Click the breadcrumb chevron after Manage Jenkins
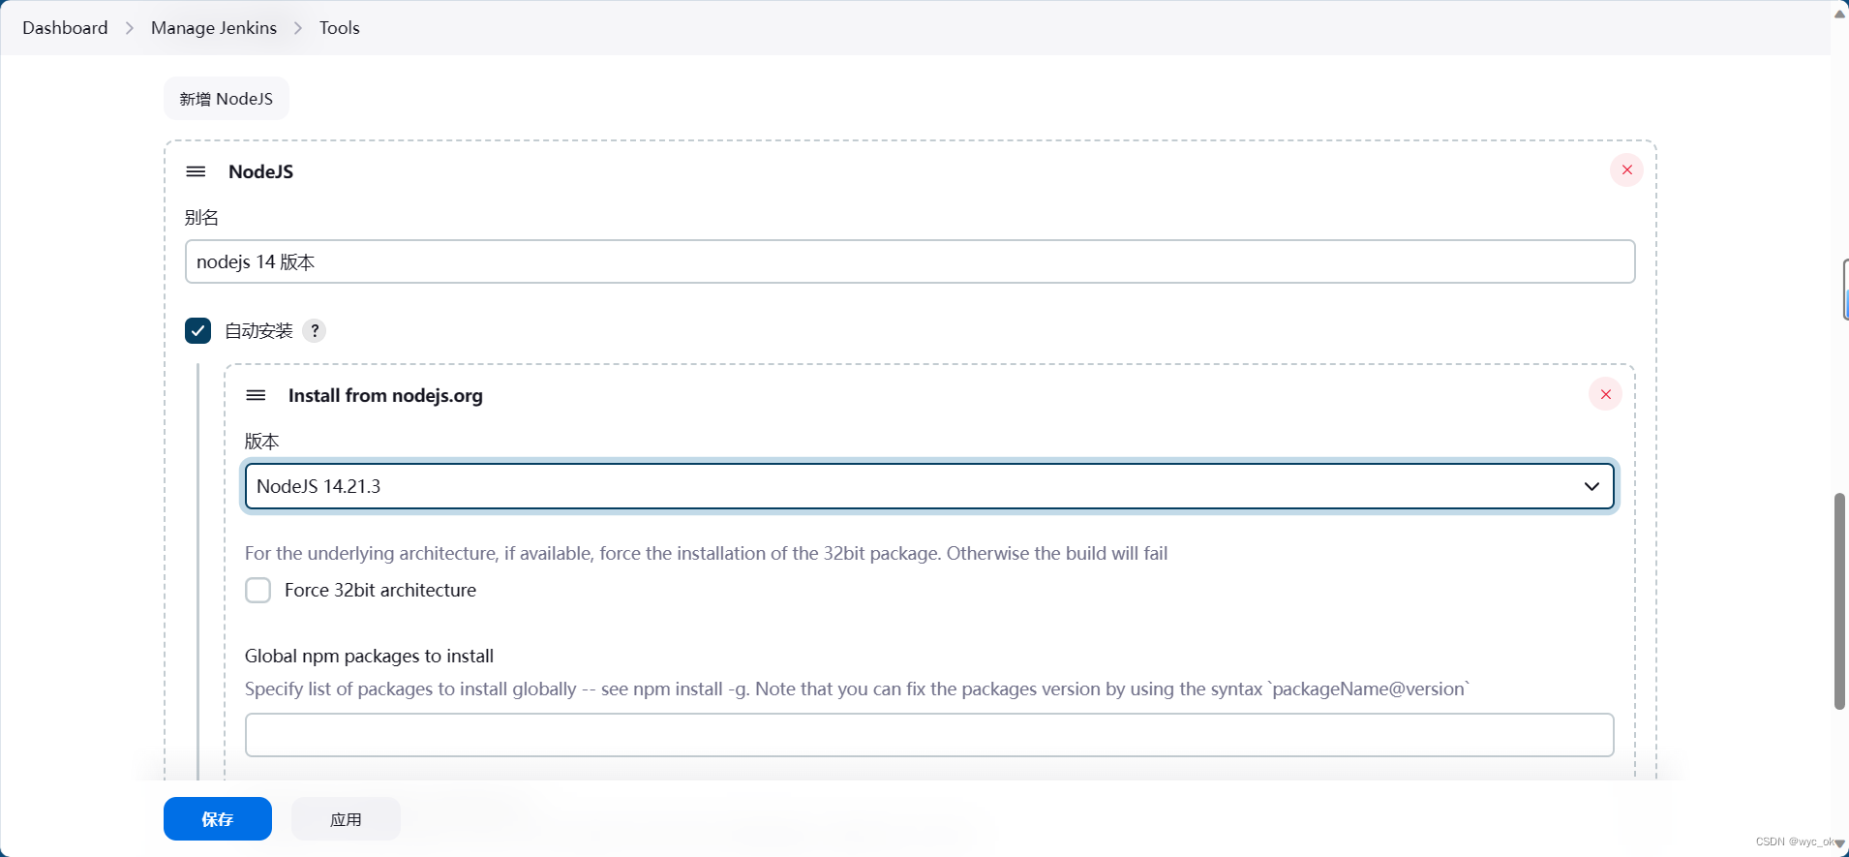1849x857 pixels. [x=298, y=28]
